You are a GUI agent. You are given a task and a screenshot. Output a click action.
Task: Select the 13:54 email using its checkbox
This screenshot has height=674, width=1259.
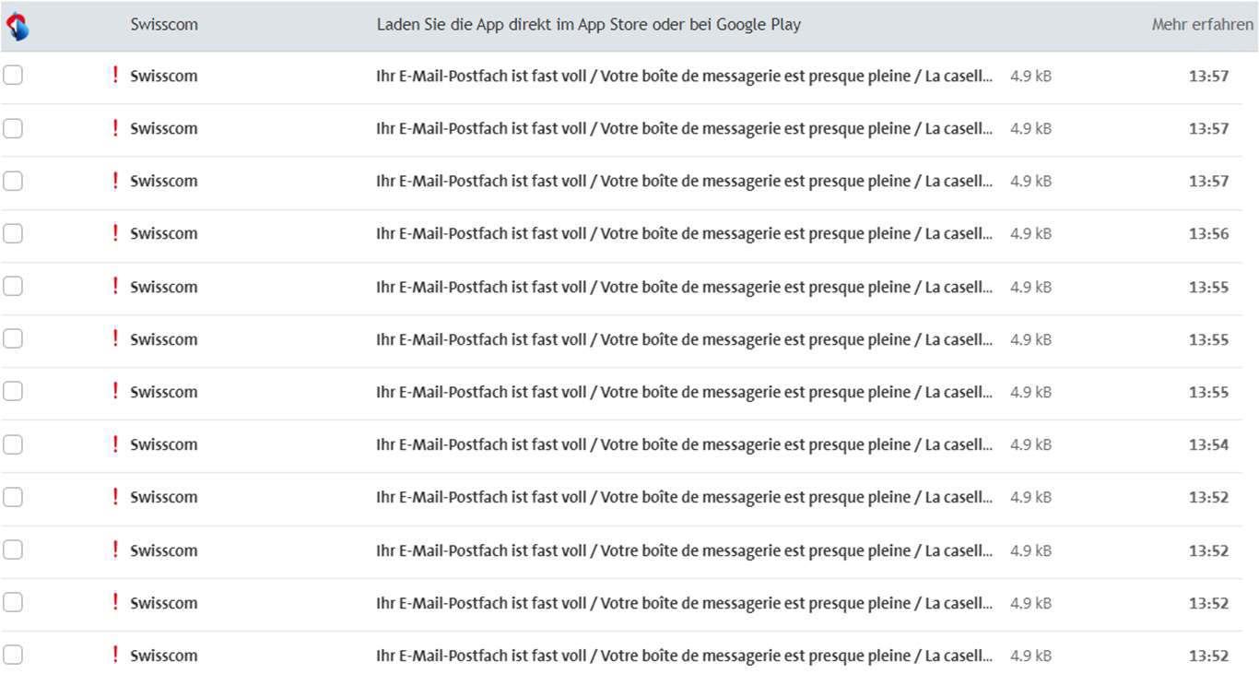tap(13, 444)
